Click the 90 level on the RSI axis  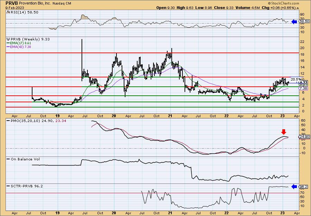point(302,14)
